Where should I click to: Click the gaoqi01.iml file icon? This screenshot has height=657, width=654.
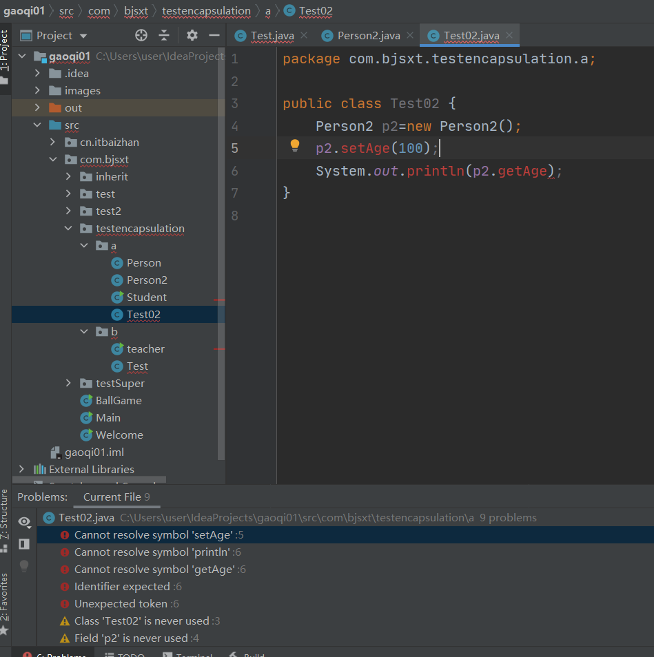click(x=56, y=452)
